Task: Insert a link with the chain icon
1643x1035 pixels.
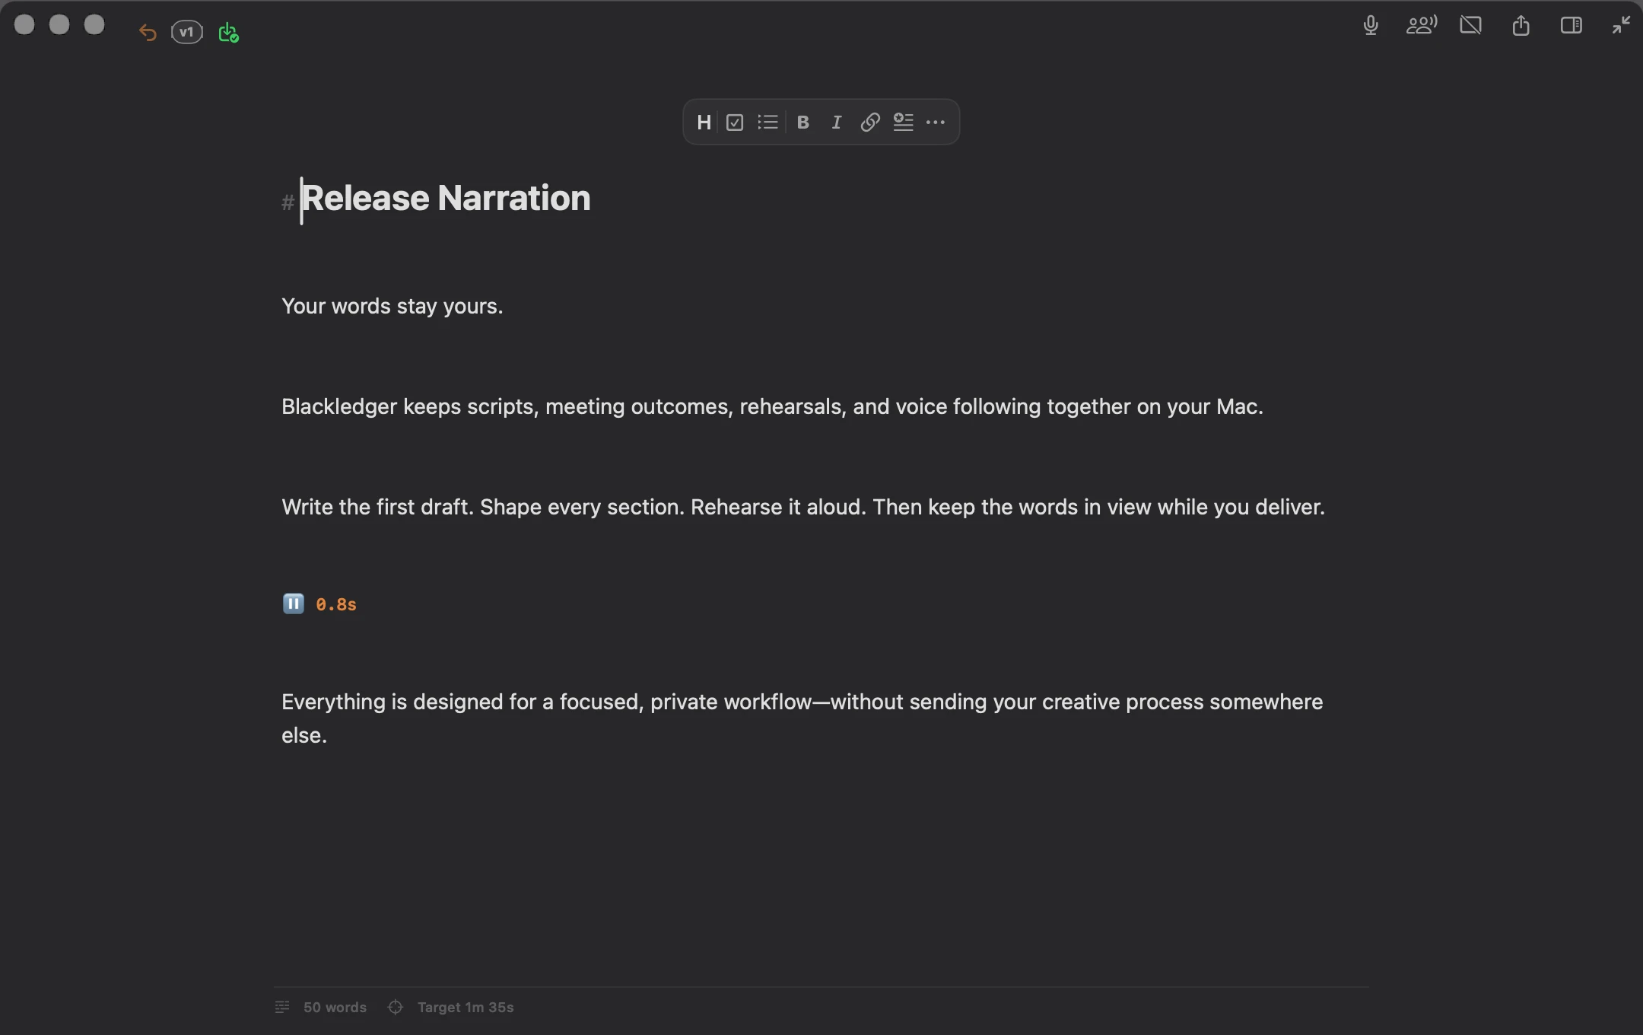Action: pos(870,123)
